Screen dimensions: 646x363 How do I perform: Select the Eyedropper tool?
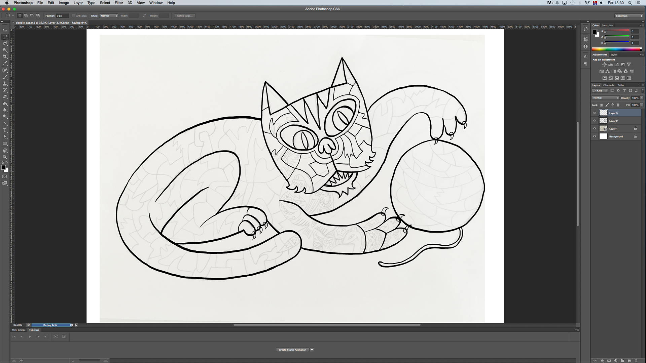[x=5, y=63]
